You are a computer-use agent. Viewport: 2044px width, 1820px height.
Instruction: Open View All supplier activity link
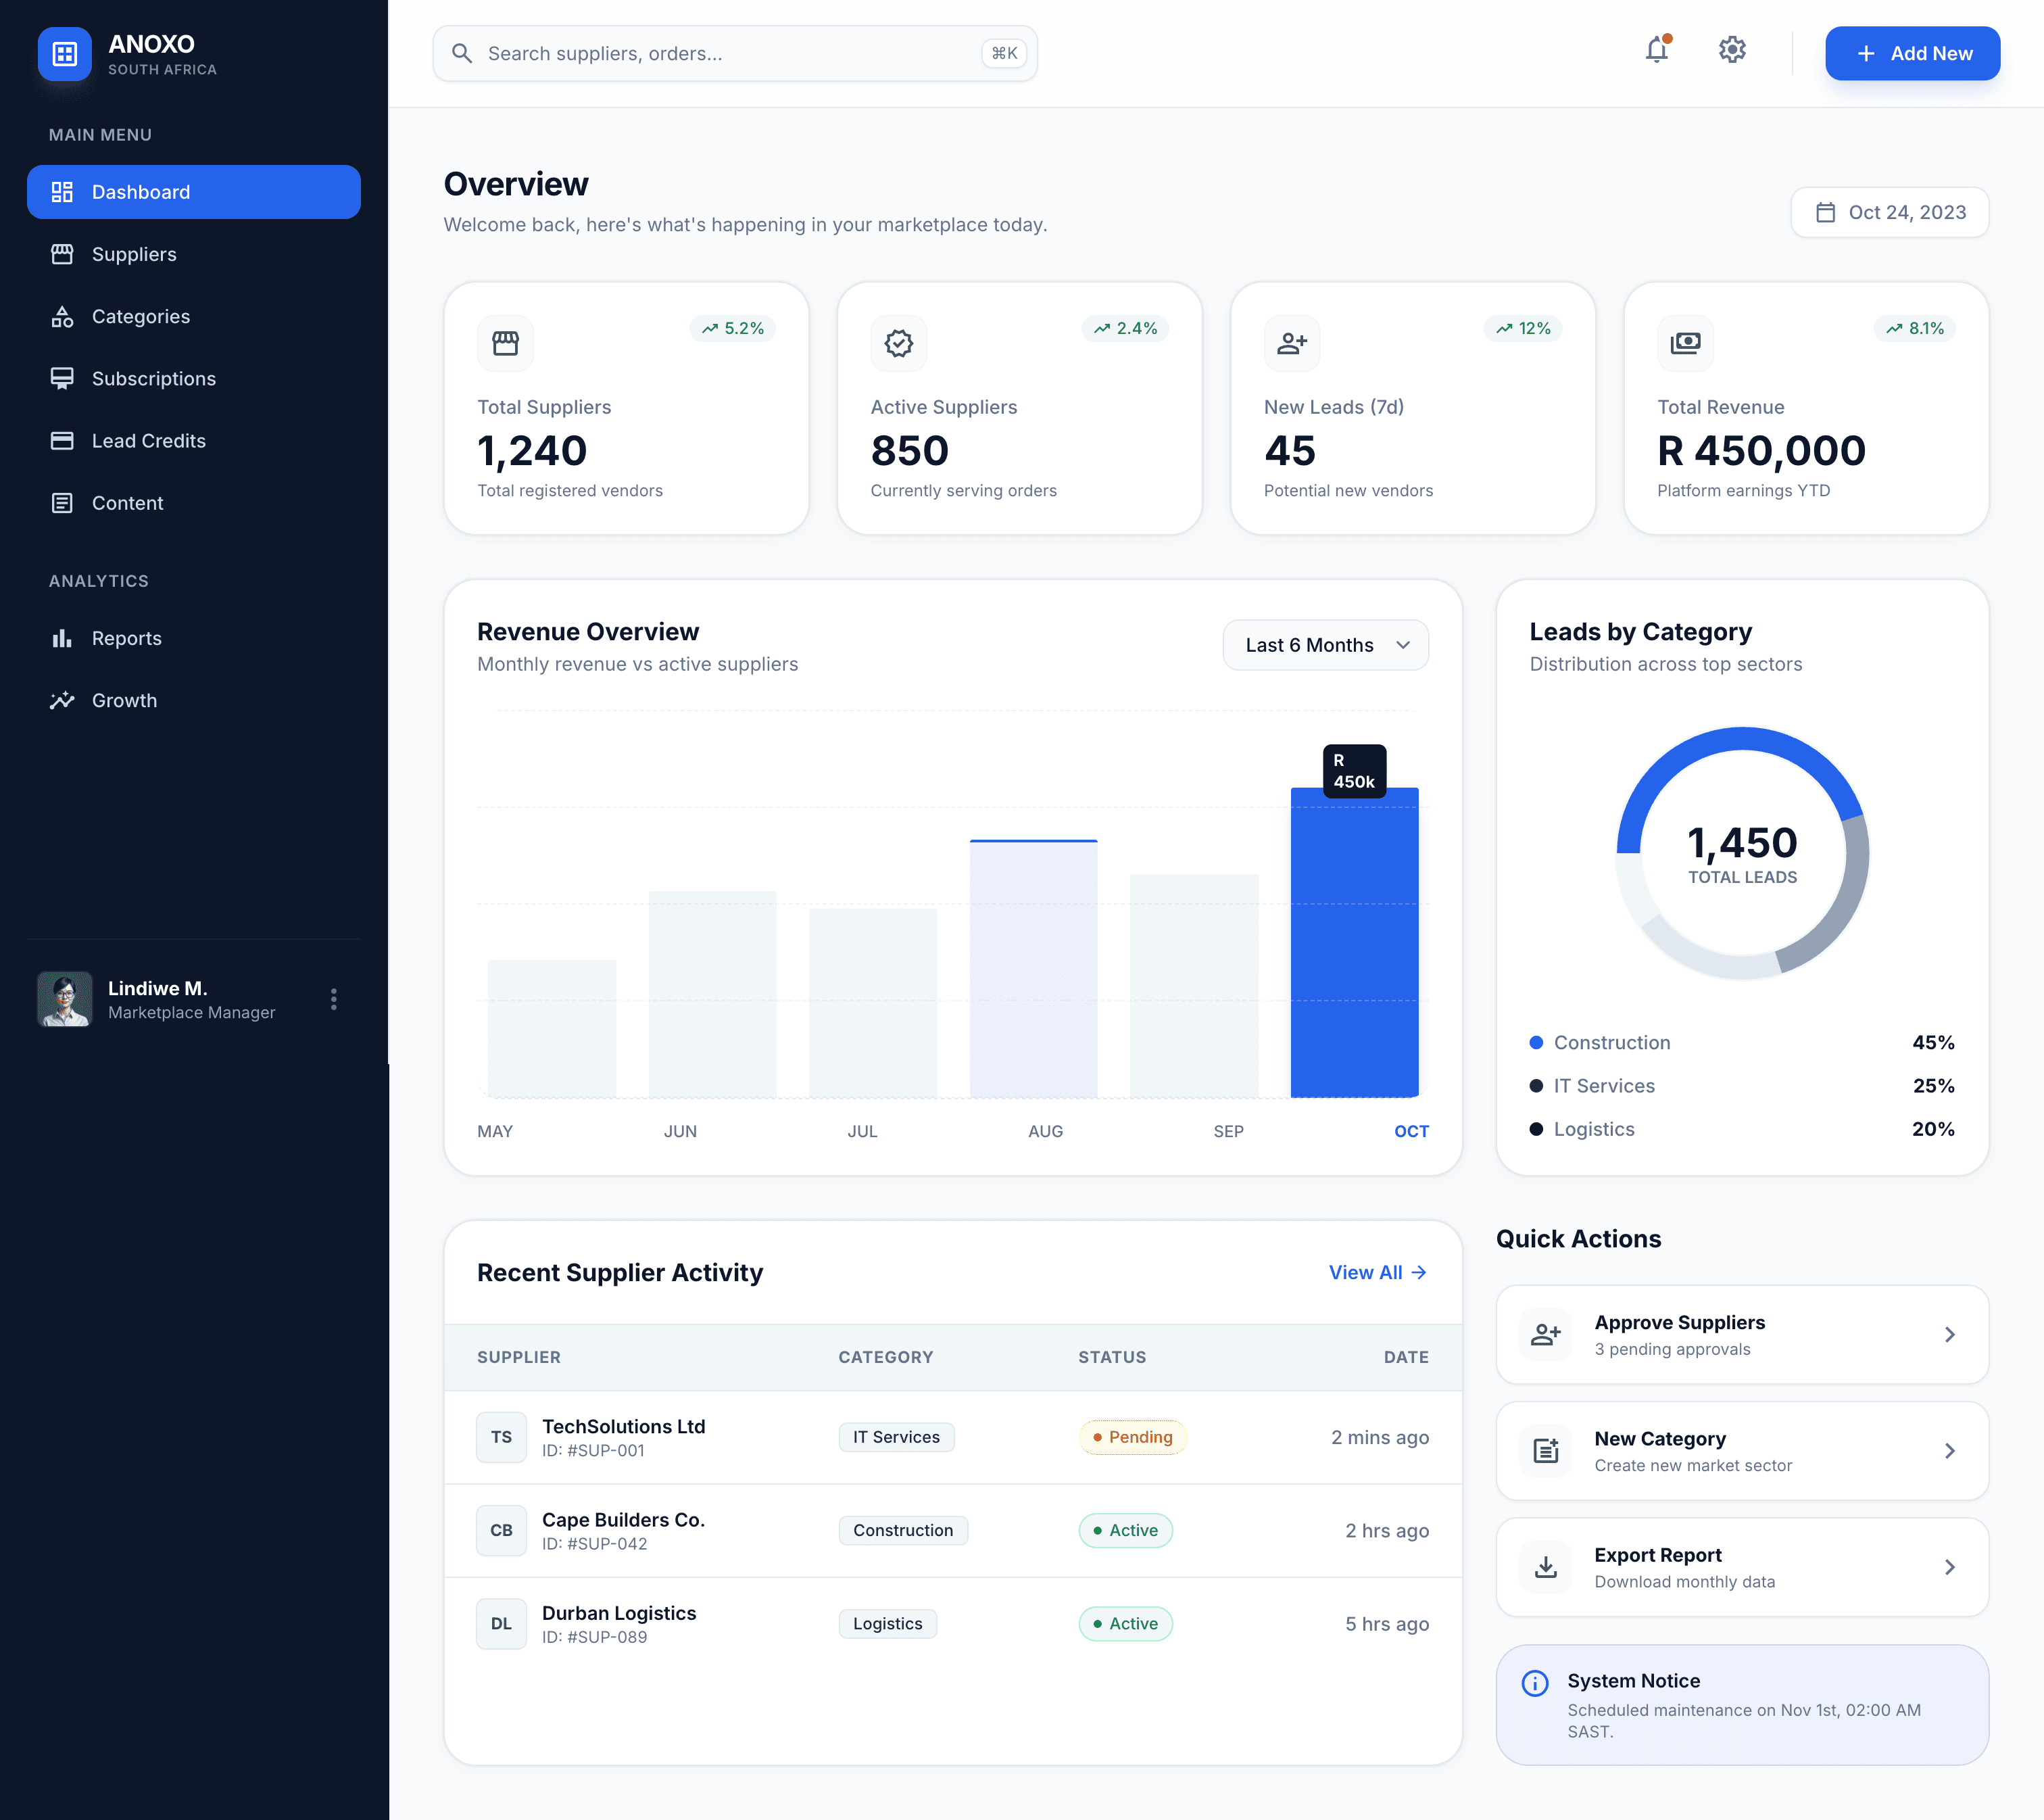[1377, 1272]
